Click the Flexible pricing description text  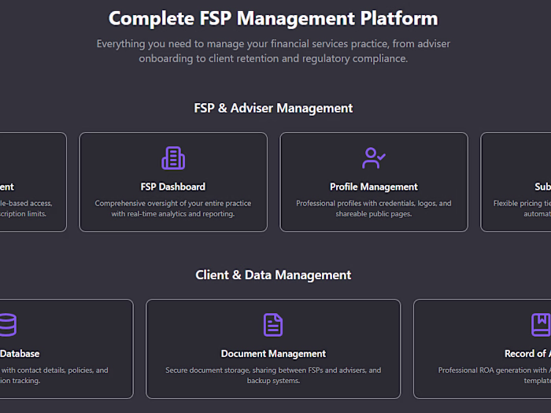pyautogui.click(x=522, y=208)
